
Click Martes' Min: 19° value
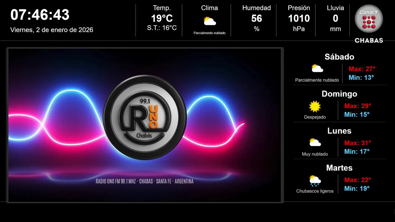(357, 188)
